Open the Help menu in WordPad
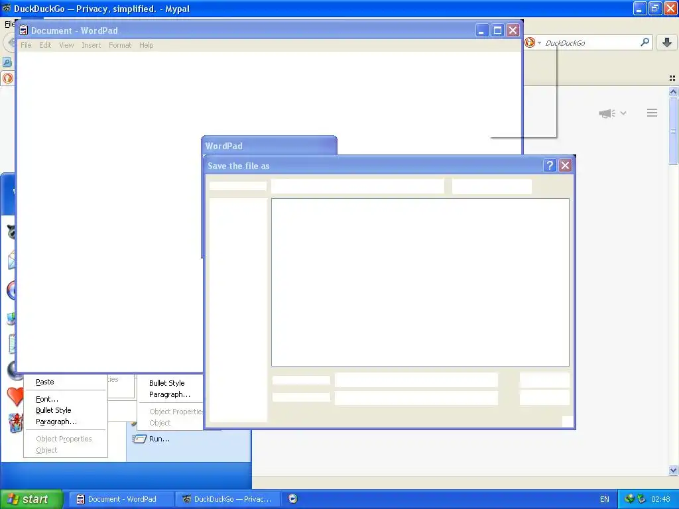Screen dimensions: 679x509 point(147,45)
